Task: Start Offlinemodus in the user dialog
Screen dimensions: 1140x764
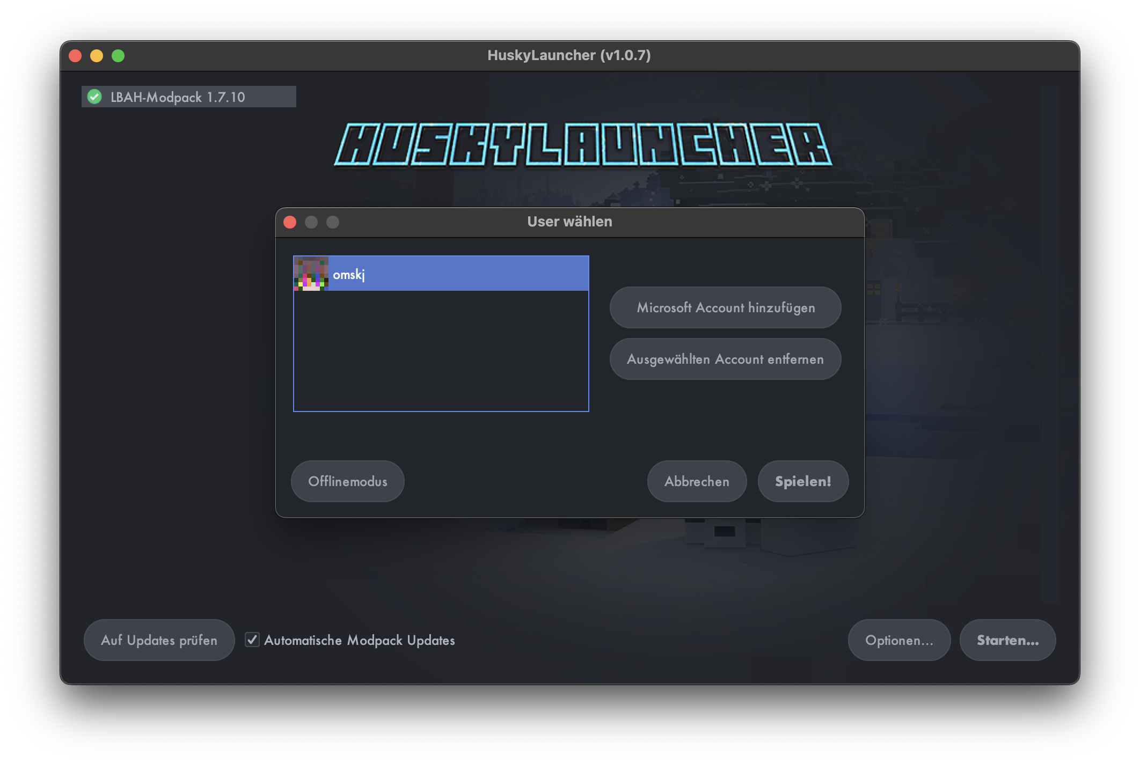Action: click(x=348, y=481)
